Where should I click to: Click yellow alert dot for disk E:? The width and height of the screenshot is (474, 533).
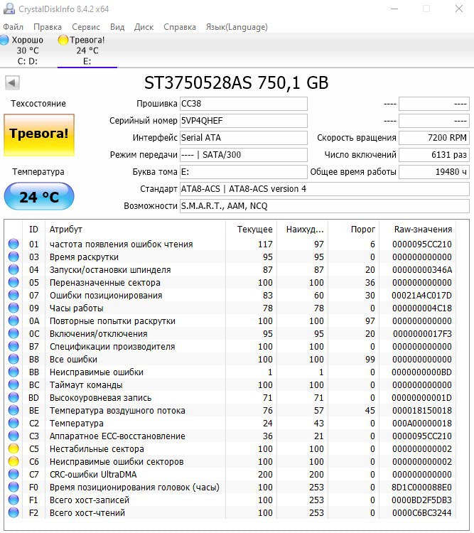[63, 40]
